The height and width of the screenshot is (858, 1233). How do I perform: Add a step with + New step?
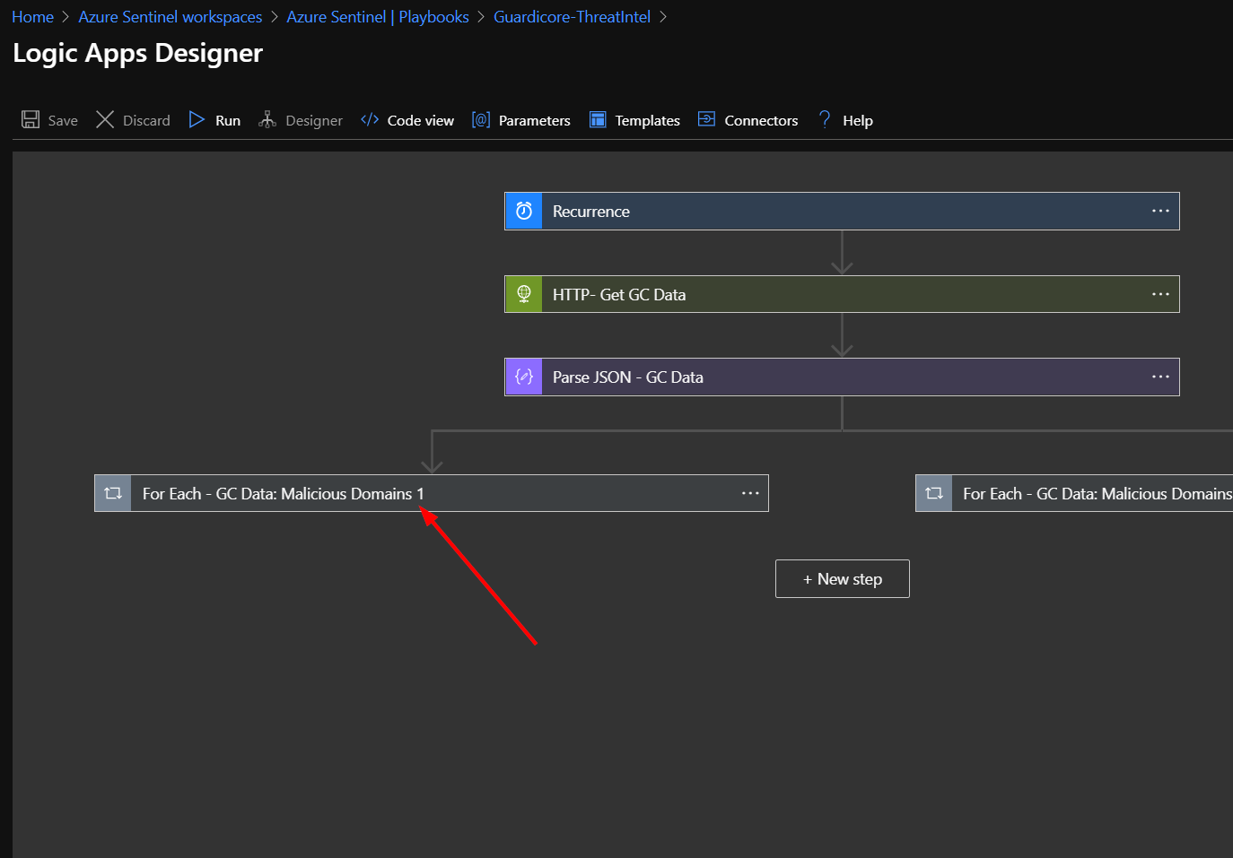click(843, 578)
